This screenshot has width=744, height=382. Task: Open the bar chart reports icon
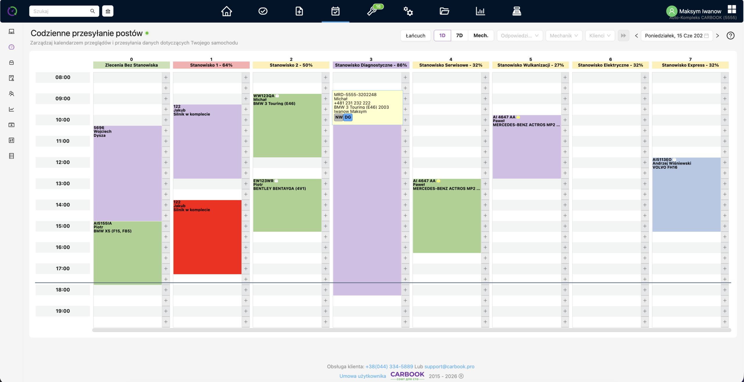click(480, 11)
